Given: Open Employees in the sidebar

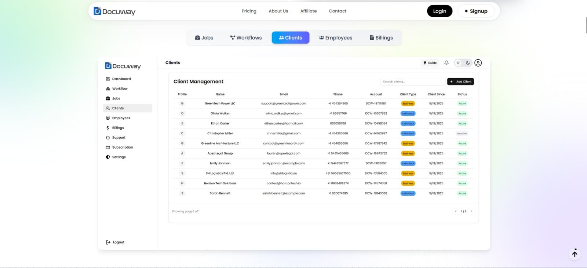Looking at the screenshot, I should tap(127, 118).
